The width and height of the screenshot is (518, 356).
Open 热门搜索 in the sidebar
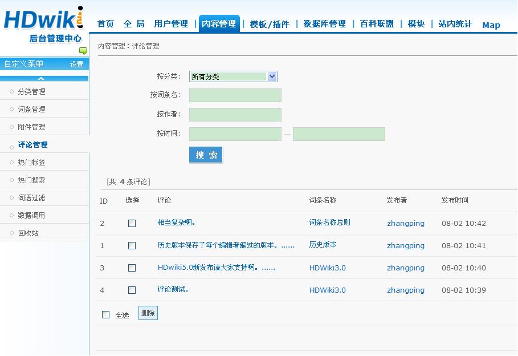(32, 180)
